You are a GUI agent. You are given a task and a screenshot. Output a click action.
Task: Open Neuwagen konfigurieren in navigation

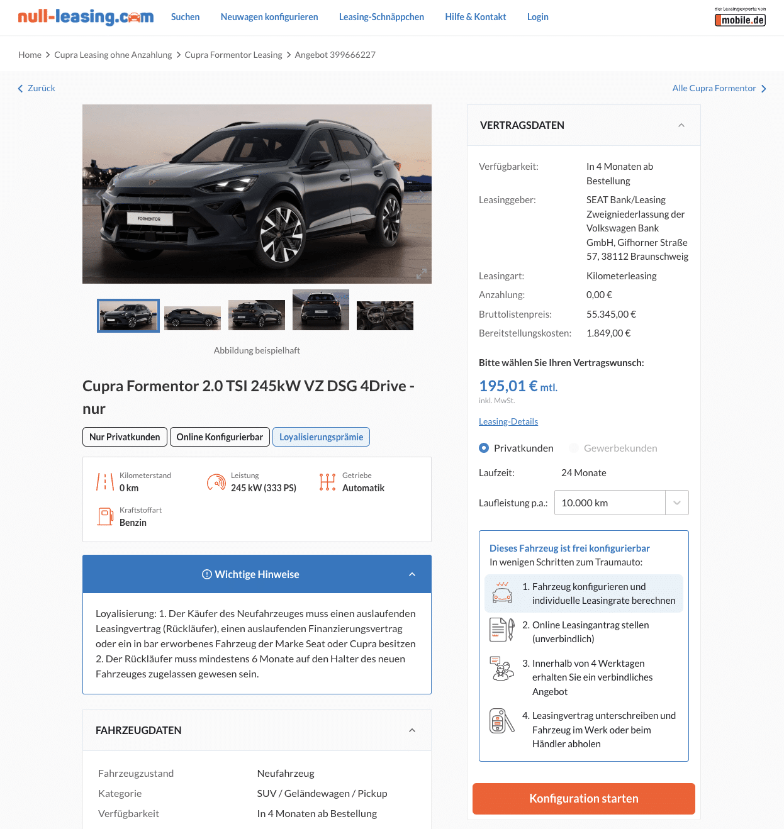[269, 17]
